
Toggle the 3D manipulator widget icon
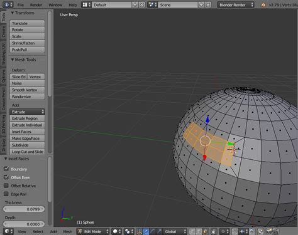[x=139, y=231]
